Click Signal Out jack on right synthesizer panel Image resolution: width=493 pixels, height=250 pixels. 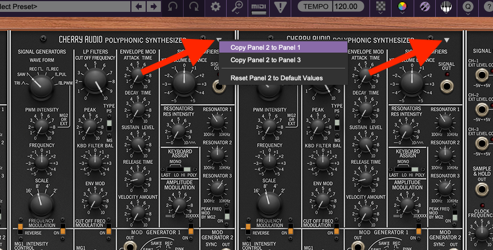click(447, 87)
